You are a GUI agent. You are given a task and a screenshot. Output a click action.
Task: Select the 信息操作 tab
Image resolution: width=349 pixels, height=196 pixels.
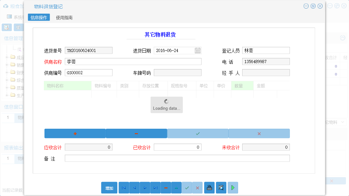tap(38, 17)
